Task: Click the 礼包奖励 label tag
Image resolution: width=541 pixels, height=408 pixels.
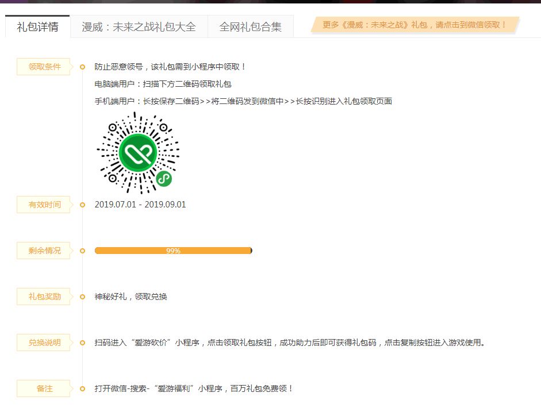Action: (44, 297)
